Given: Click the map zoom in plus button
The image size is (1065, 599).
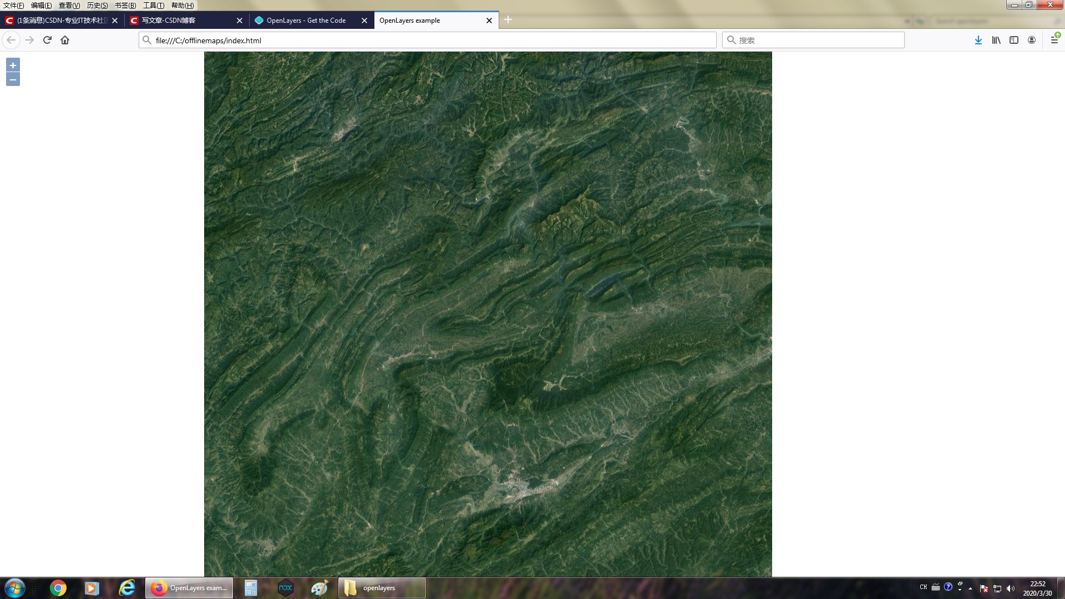Looking at the screenshot, I should (x=13, y=65).
